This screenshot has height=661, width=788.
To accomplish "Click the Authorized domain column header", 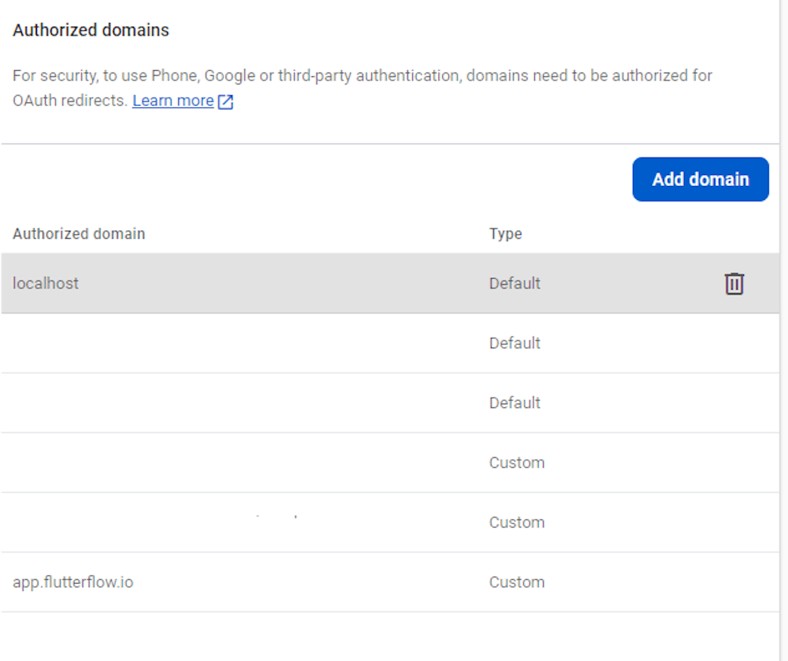I will 79,234.
